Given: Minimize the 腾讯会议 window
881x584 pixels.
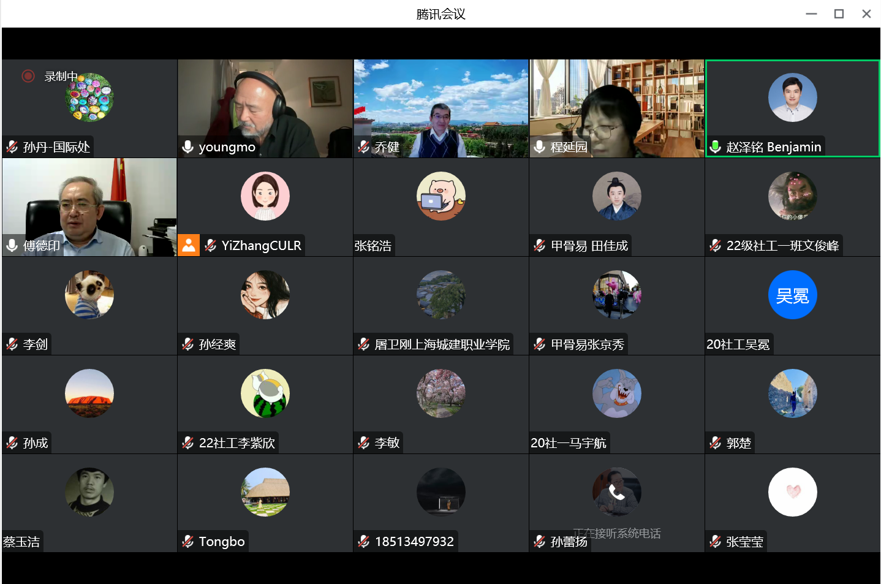Looking at the screenshot, I should tap(812, 13).
